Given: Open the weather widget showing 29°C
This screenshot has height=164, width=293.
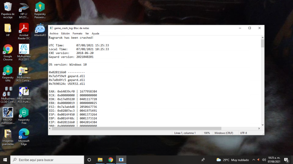Looking at the screenshot, I should click(x=232, y=160).
